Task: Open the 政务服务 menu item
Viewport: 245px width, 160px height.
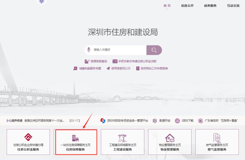Action: (x=210, y=5)
